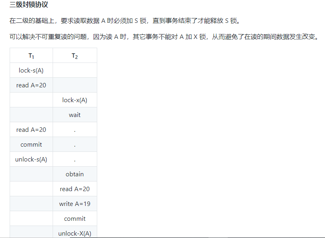Click read A=20 directly below lock-s(A)
Viewport: 325px width, 238px height.
click(x=31, y=85)
